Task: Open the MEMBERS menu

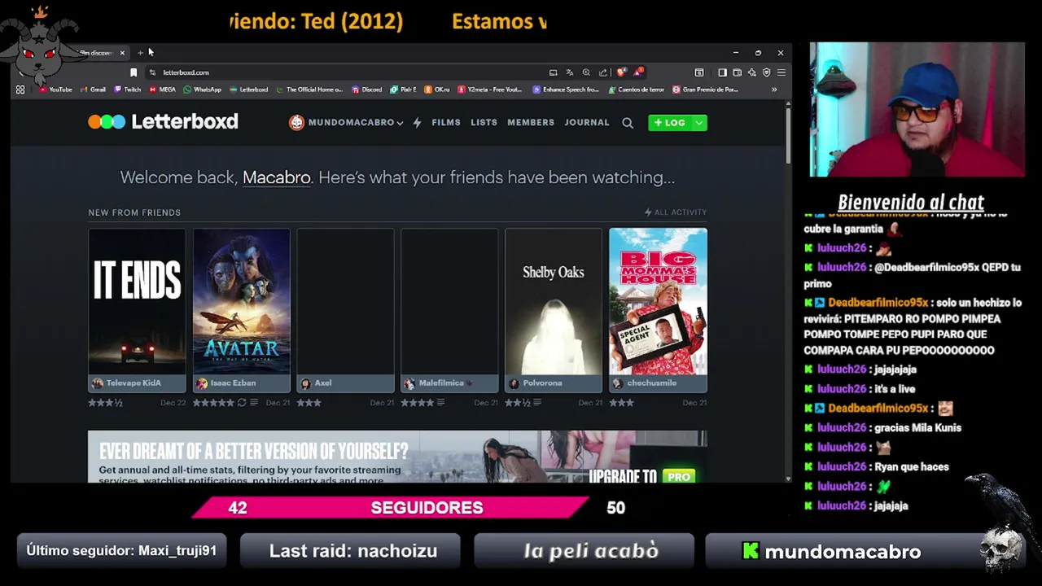Action: click(531, 122)
